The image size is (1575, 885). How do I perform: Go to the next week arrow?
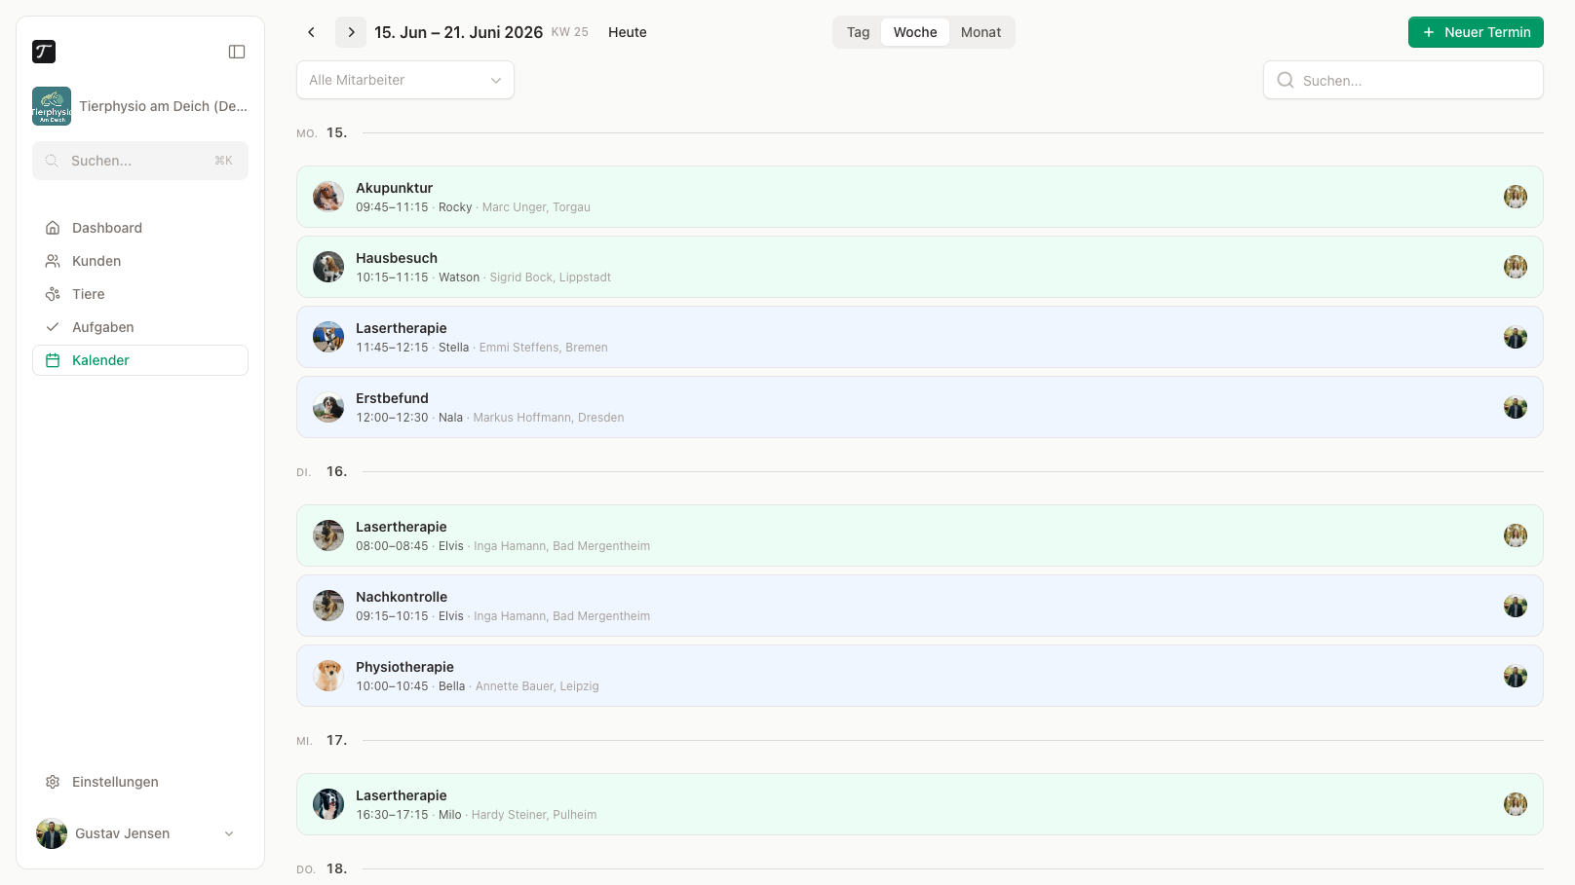351,32
